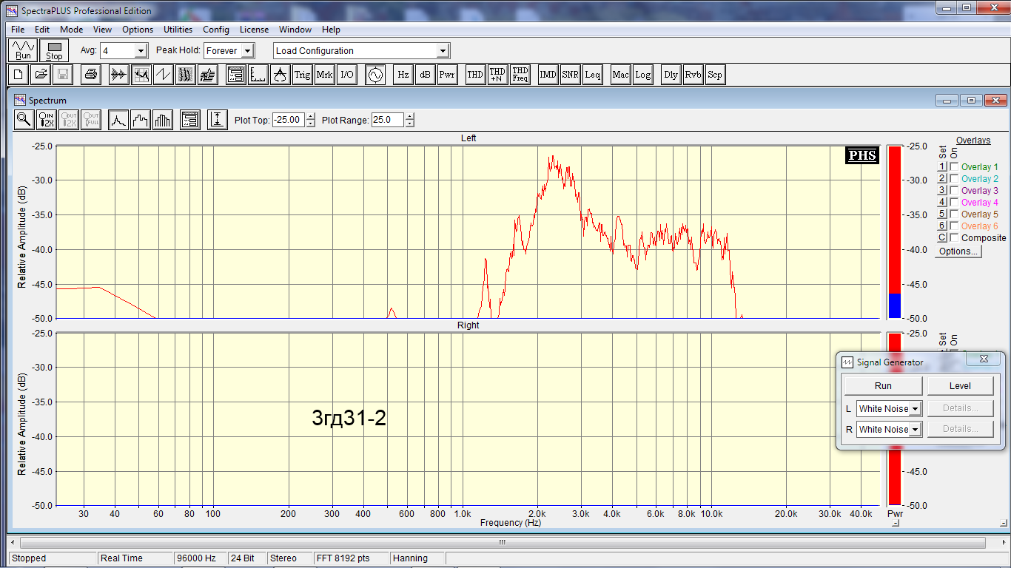The height and width of the screenshot is (568, 1011).
Task: Click the Mrk markers toolbar button
Action: point(324,75)
